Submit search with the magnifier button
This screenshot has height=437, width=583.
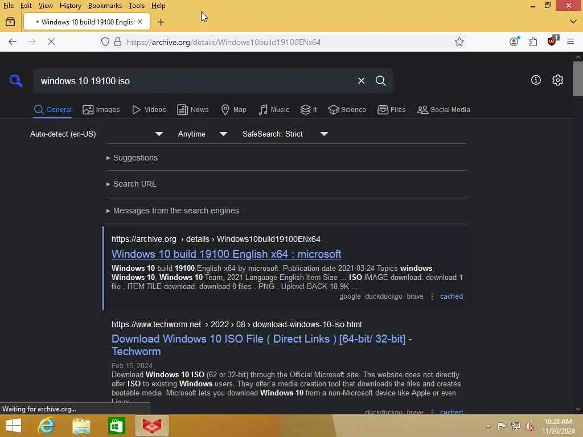coord(380,81)
